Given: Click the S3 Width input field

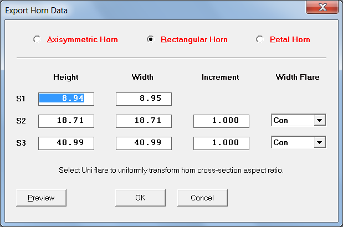Looking at the screenshot, I should click(x=144, y=143).
